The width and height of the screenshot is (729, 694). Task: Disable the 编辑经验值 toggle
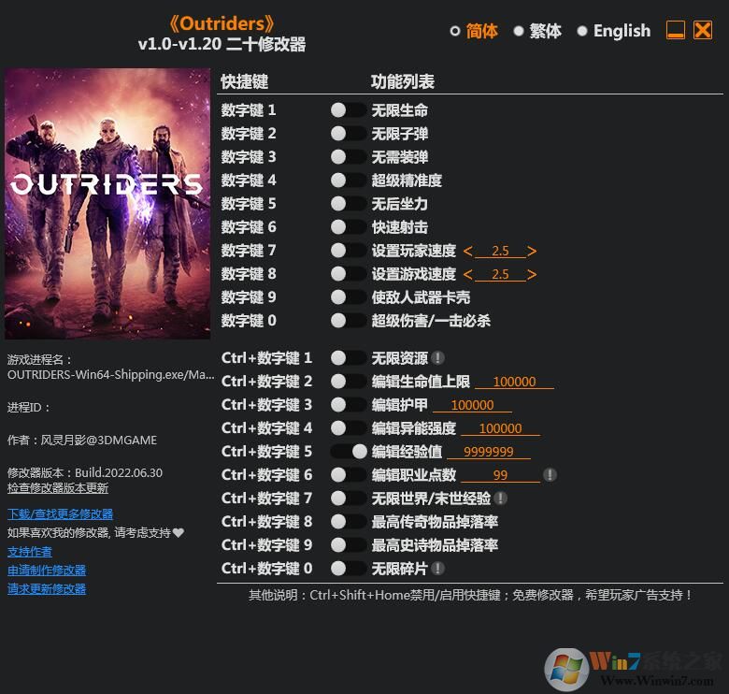[x=349, y=452]
